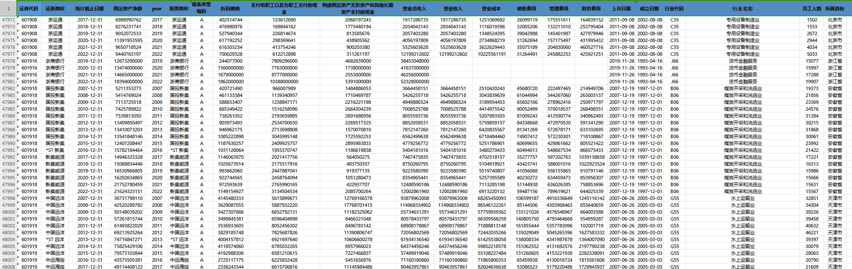Select the year header cell
The image size is (852, 269).
point(157,9)
